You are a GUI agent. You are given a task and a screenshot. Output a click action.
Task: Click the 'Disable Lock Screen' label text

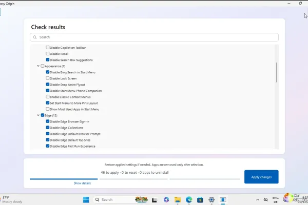pyautogui.click(x=63, y=78)
